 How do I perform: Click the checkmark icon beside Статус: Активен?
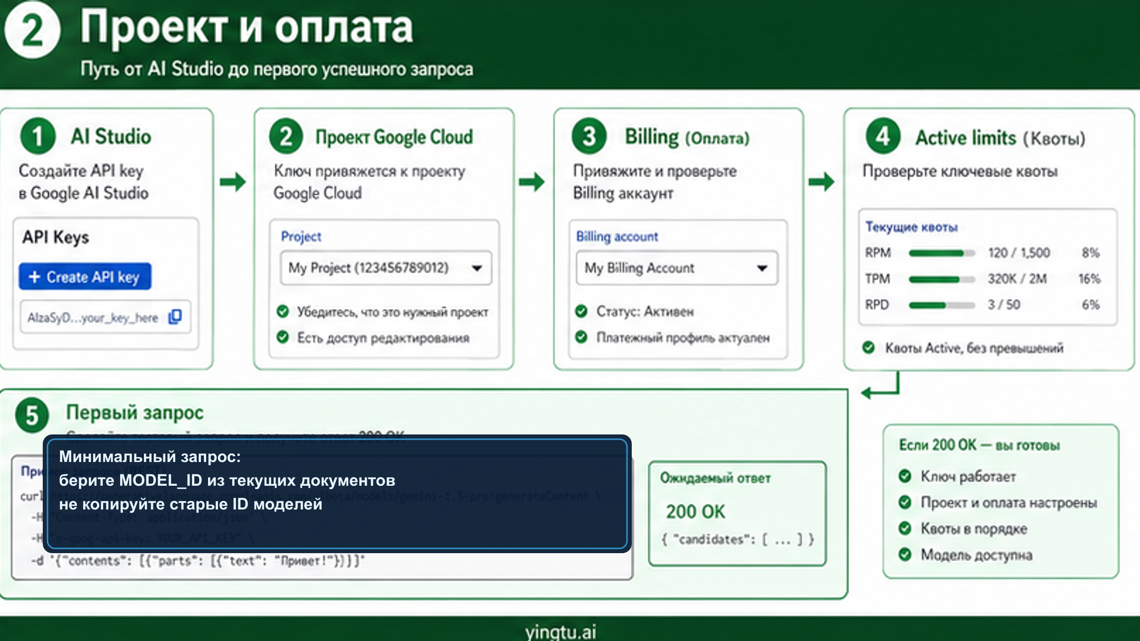coord(580,311)
